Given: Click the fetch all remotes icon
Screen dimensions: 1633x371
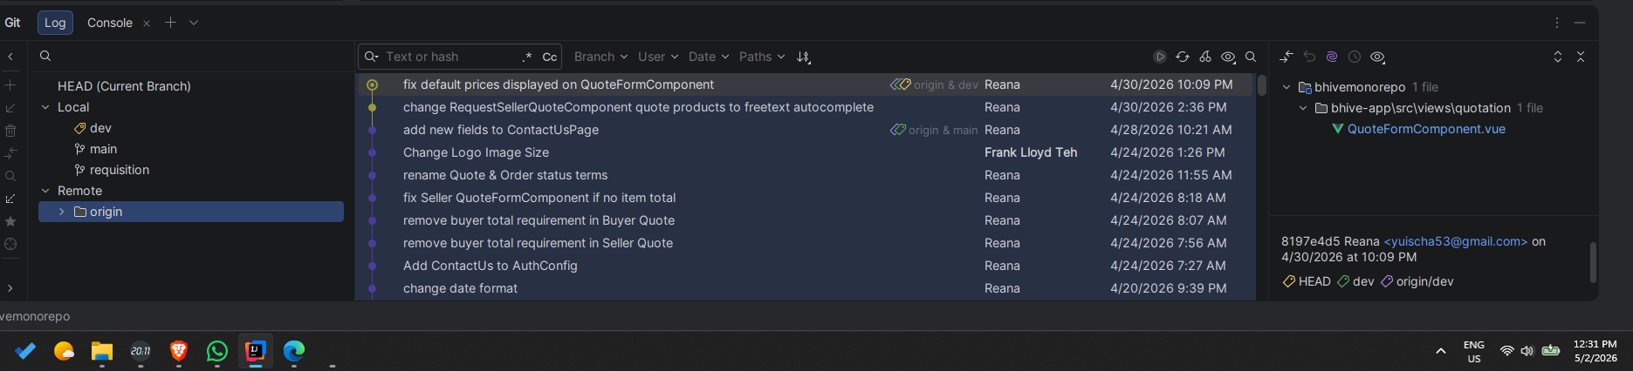Looking at the screenshot, I should [x=10, y=199].
